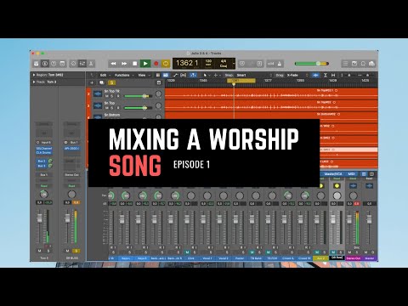The image size is (408, 306).
Task: Click the yellow cycle range in the ruler
Action: point(241,81)
